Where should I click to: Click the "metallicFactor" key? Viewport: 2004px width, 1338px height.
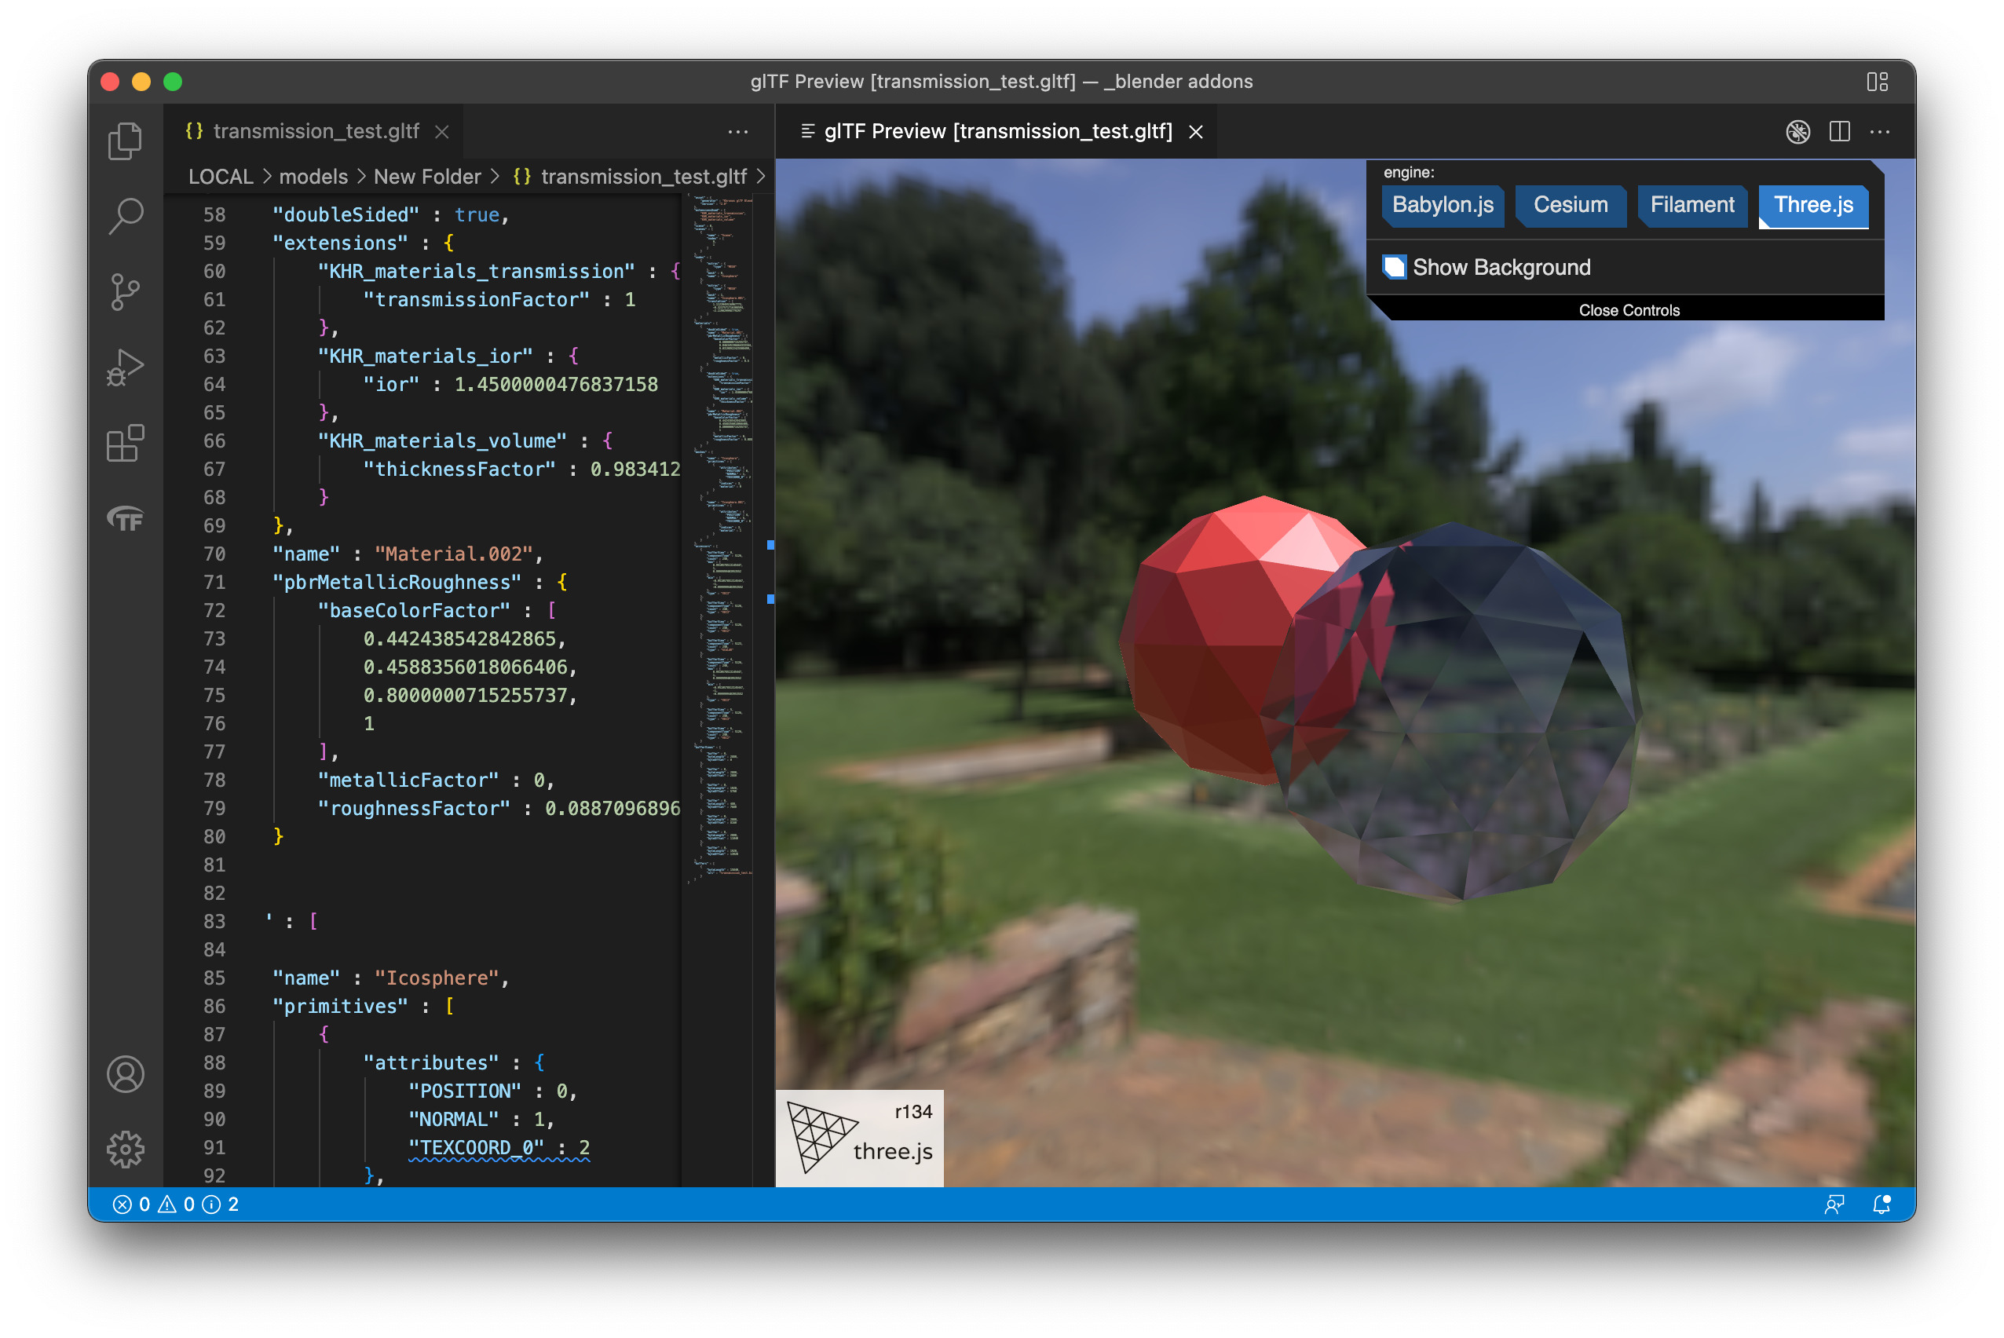[x=408, y=780]
